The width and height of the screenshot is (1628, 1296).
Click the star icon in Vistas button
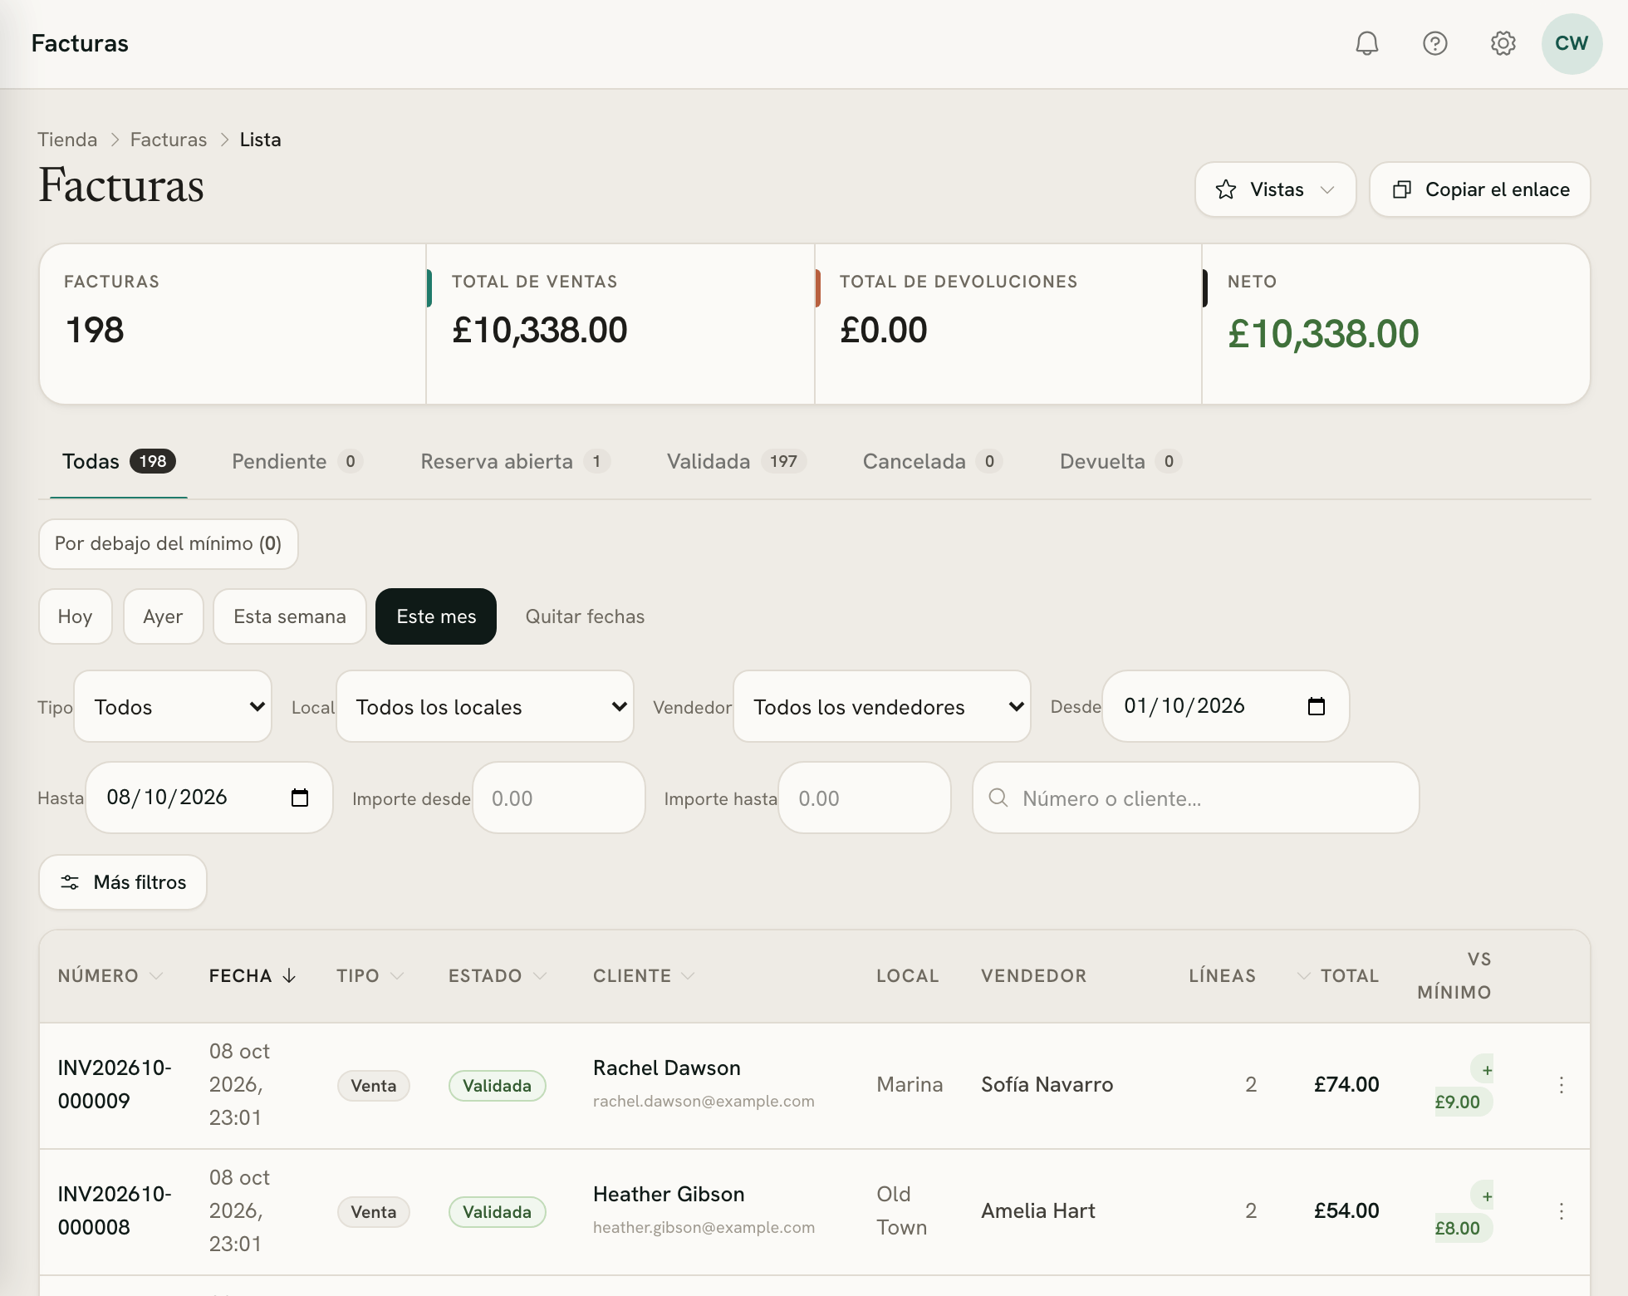pyautogui.click(x=1226, y=189)
